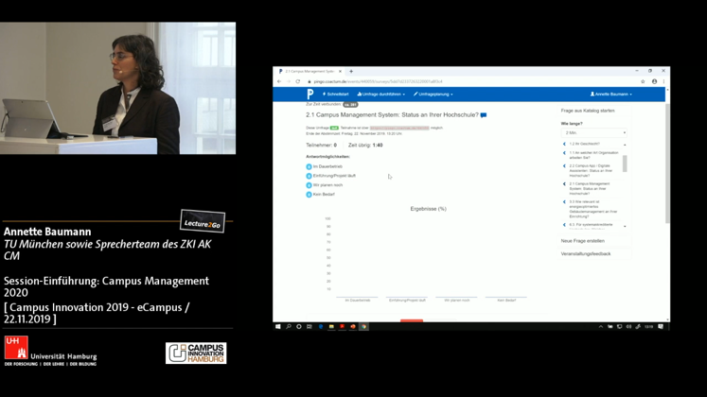Reload the page with refresh icon
Image resolution: width=707 pixels, height=397 pixels.
click(x=297, y=82)
